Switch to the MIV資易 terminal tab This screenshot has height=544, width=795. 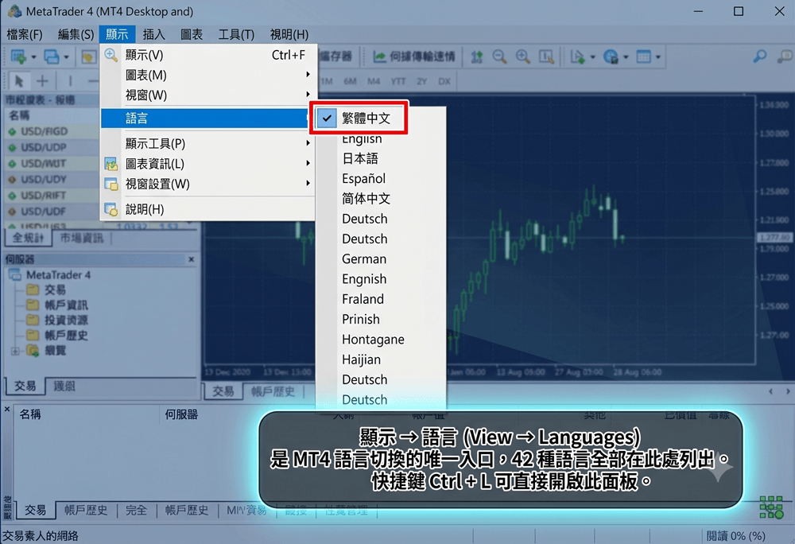(x=246, y=510)
